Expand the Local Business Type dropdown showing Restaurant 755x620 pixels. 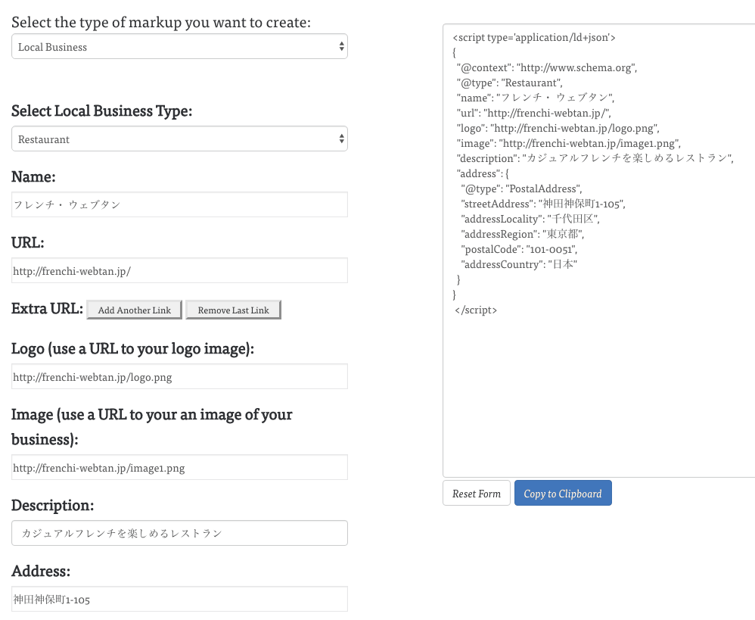coord(179,139)
